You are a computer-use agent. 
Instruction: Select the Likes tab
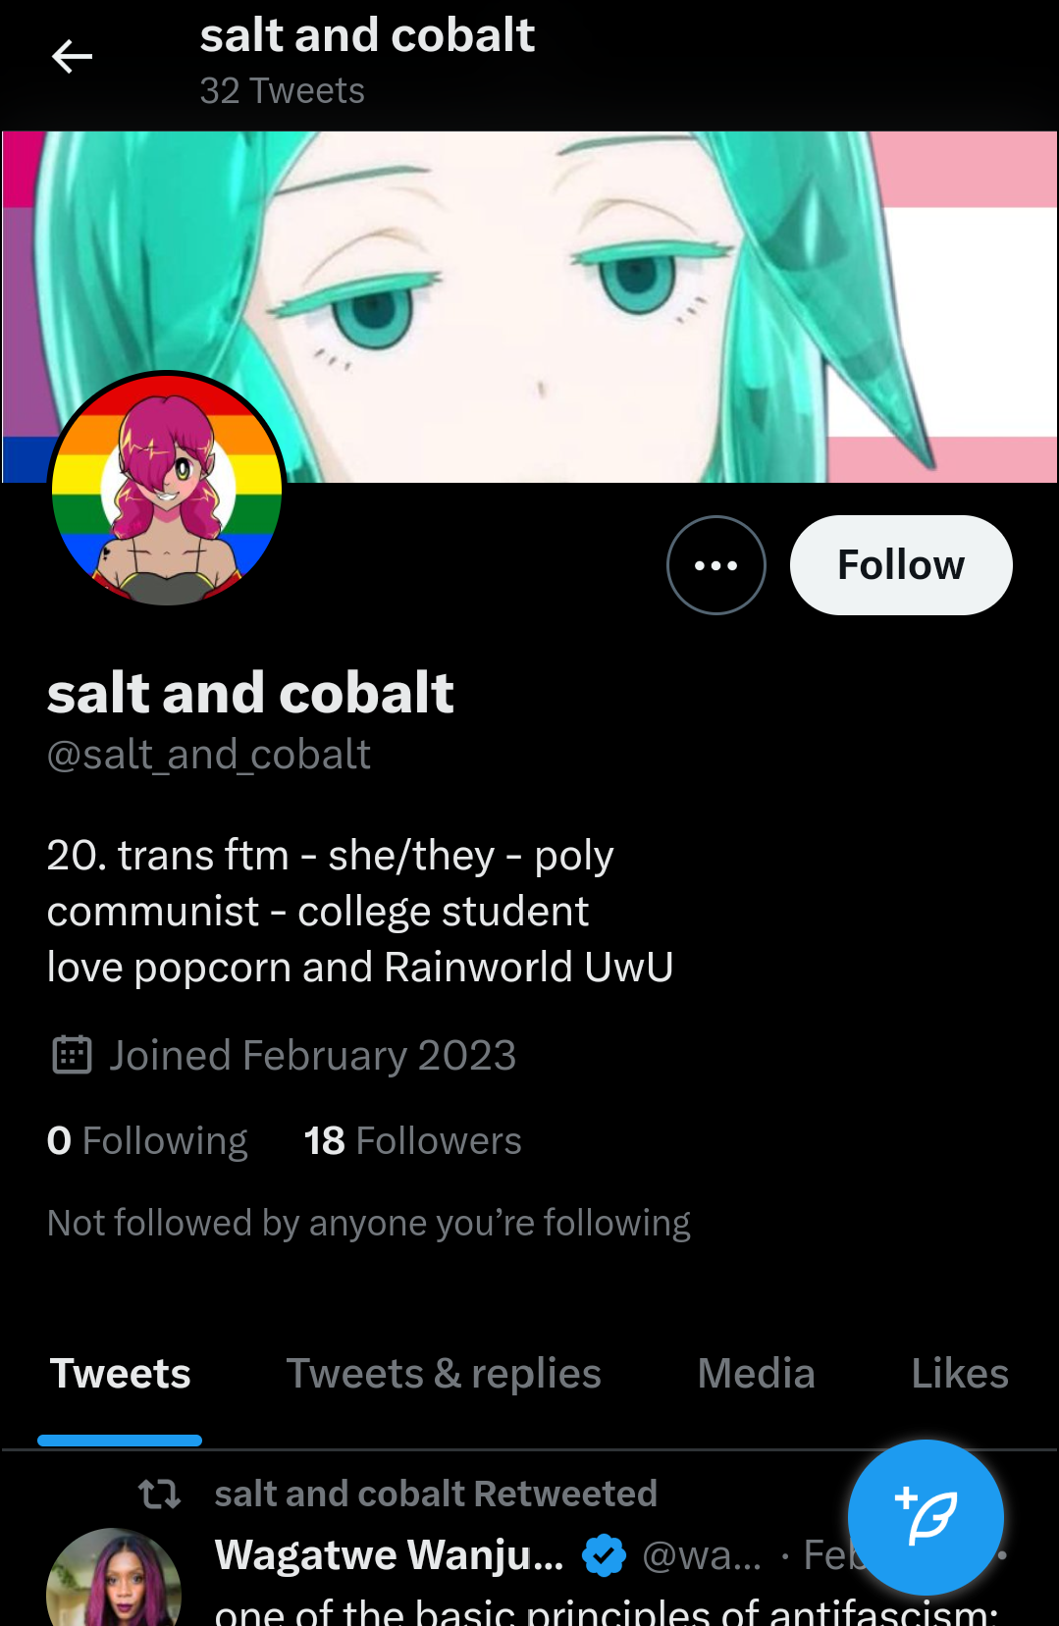[x=959, y=1373]
